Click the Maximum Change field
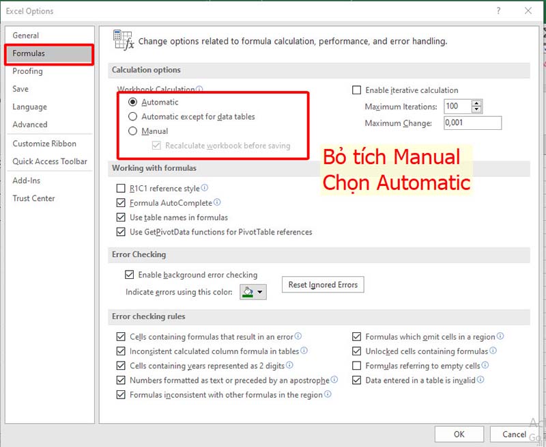Viewport: 546px width, 447px height. pyautogui.click(x=472, y=123)
